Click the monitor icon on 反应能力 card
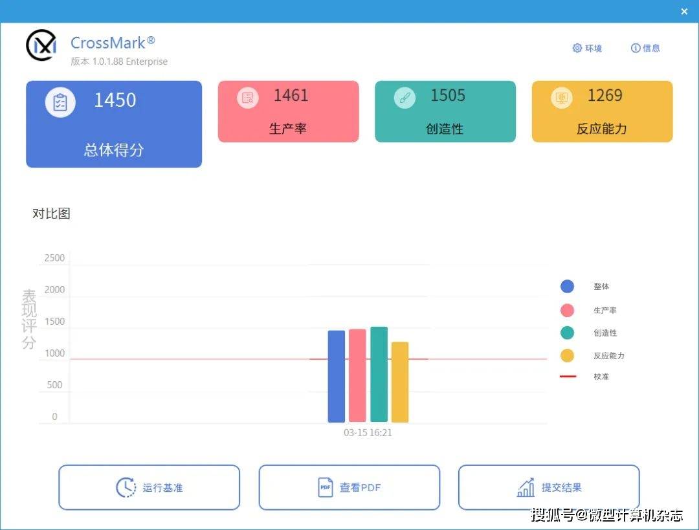699x530 pixels. [x=561, y=98]
